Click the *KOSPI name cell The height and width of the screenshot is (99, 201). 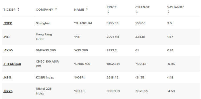(x=79, y=77)
